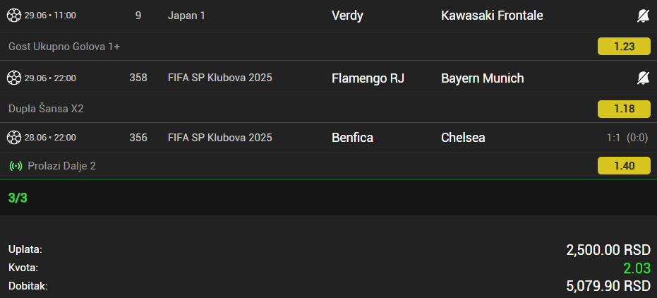
Task: Toggle notification bell for Verdy vs Kawasaki Frontale
Action: click(x=643, y=16)
